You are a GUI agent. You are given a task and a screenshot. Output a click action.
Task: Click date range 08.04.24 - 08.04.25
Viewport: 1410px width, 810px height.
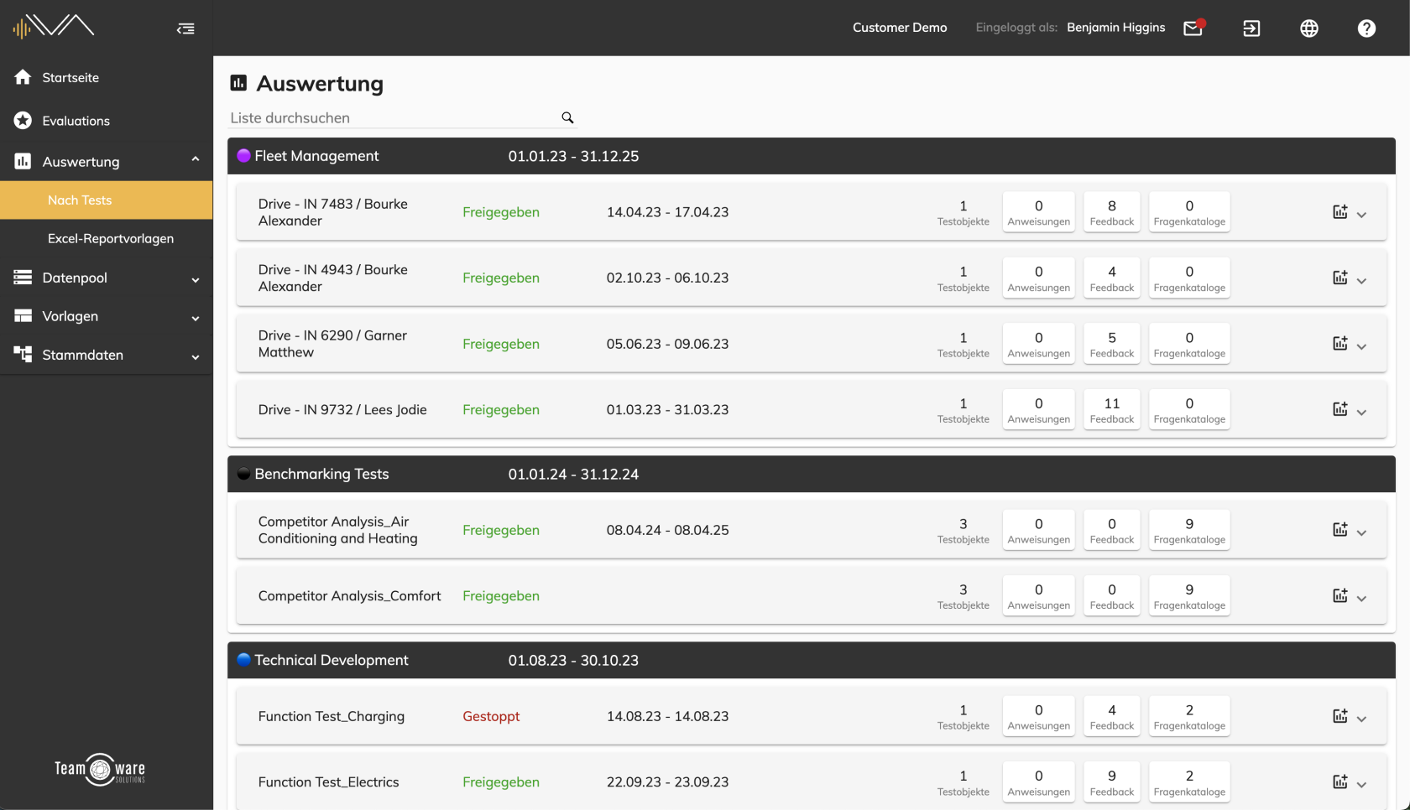(667, 530)
